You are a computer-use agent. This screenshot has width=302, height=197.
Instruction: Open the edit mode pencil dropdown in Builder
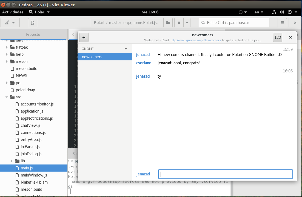coord(10,23)
